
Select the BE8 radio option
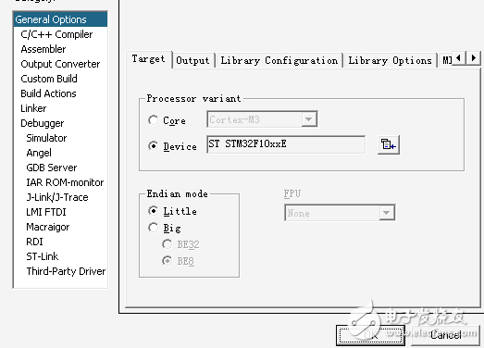[167, 261]
